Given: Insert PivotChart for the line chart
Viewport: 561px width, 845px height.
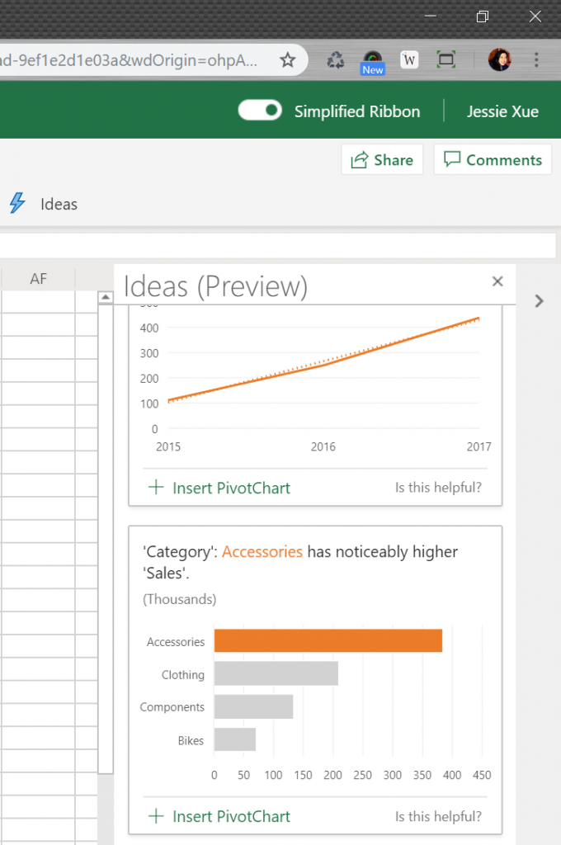Looking at the screenshot, I should (x=219, y=488).
